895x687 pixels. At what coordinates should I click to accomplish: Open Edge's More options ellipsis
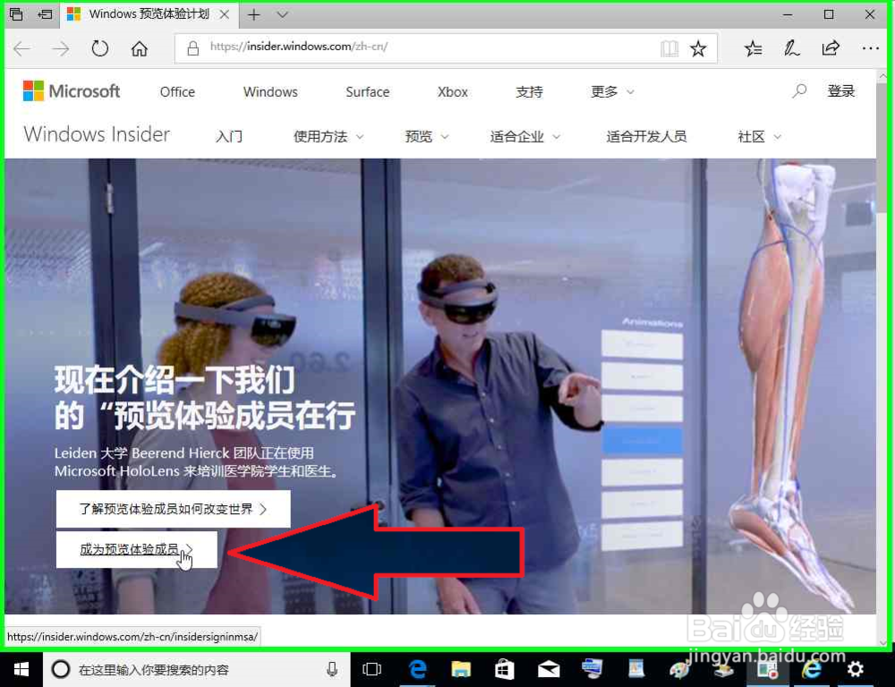870,47
